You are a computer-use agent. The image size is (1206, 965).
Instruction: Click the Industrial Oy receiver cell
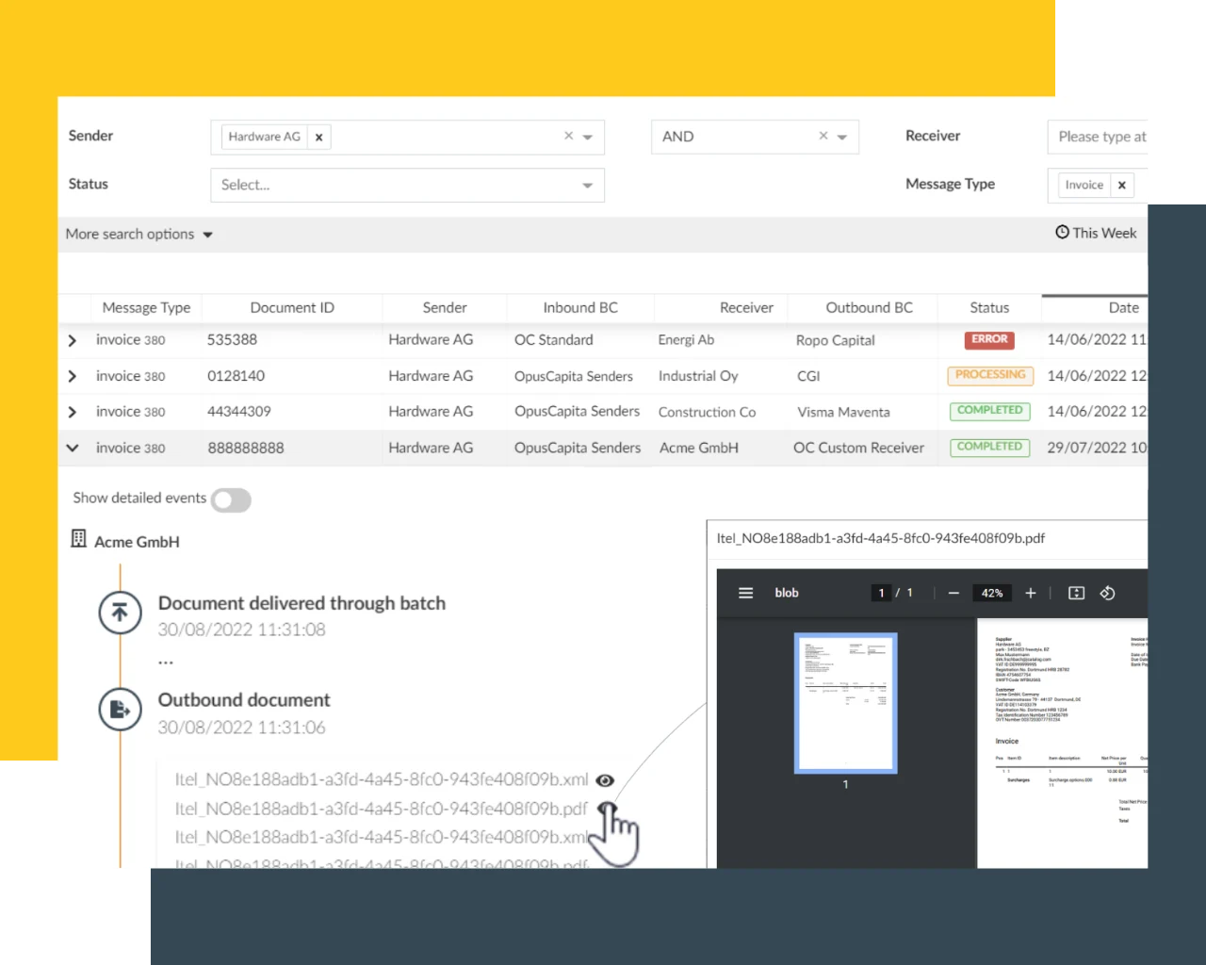click(x=698, y=376)
